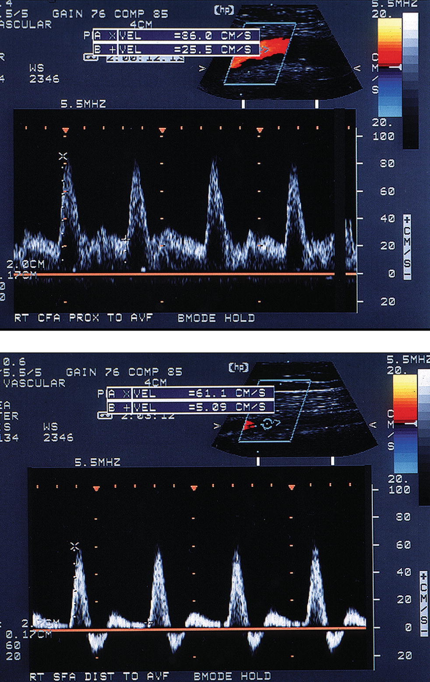The image size is (430, 682).
Task: Click BMODE HOLD text in the top panel
Action: (x=216, y=318)
